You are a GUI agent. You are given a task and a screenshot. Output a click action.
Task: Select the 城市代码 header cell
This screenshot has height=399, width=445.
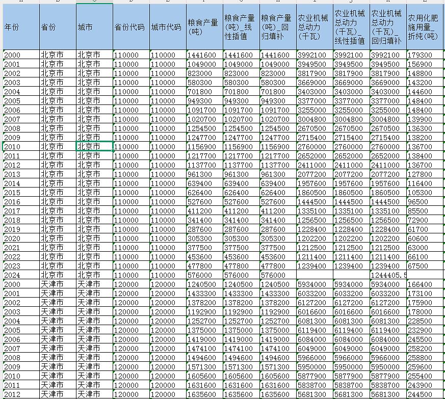pos(168,27)
